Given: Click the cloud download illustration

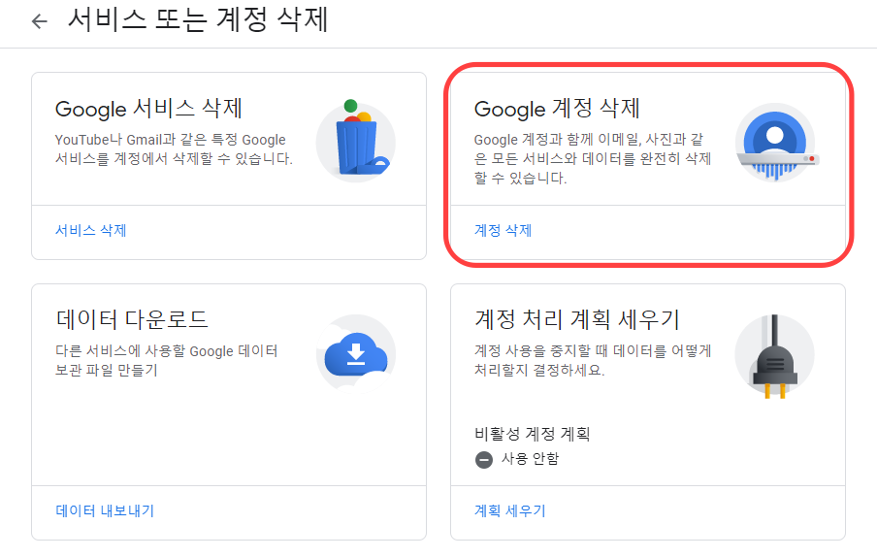Looking at the screenshot, I should (356, 353).
